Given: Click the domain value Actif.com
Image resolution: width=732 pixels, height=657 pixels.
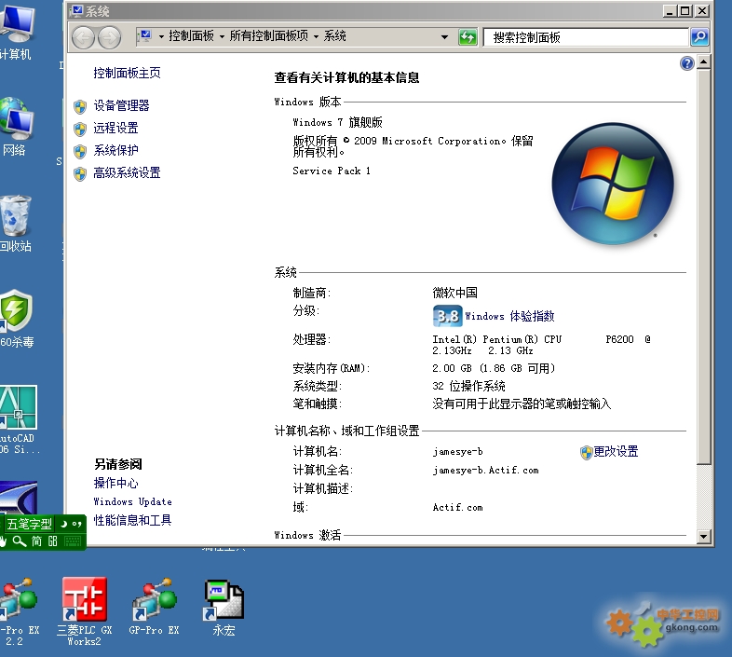Looking at the screenshot, I should [457, 508].
